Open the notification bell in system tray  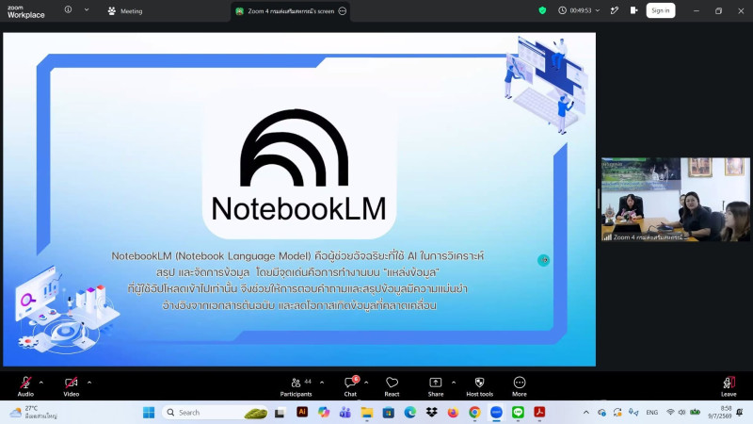coord(740,412)
